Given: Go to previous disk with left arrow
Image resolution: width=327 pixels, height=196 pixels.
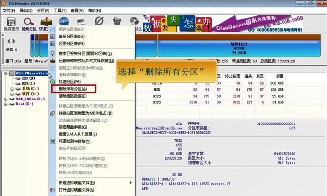Looking at the screenshot, I should (x=9, y=41).
